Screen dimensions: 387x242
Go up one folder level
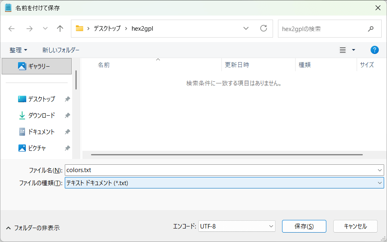coord(60,29)
